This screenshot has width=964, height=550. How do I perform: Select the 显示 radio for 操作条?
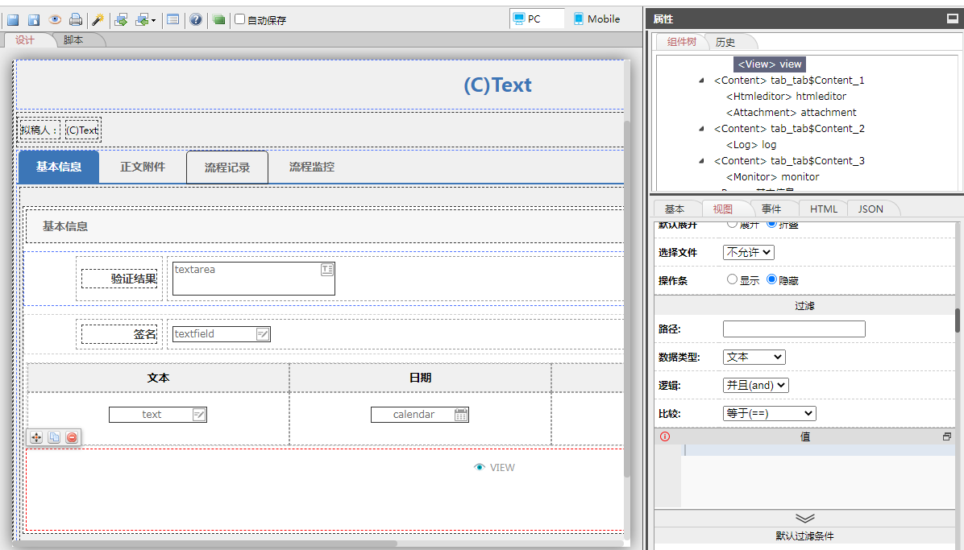[732, 279]
